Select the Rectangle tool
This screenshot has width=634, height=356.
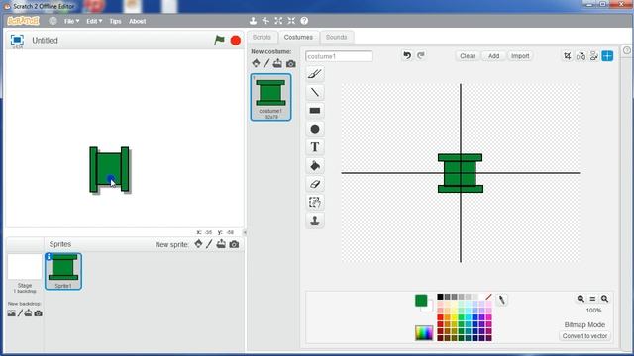point(315,111)
